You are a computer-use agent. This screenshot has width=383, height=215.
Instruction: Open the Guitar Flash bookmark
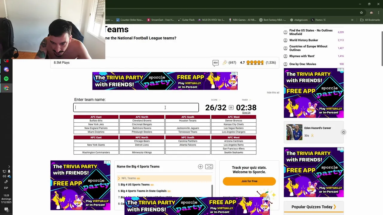coord(186,20)
